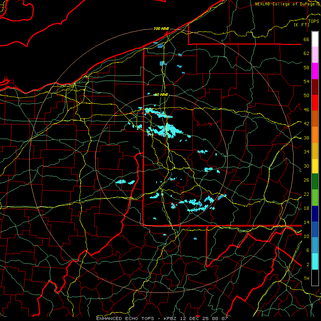Click the medium blue legend swatch

(x=315, y=230)
